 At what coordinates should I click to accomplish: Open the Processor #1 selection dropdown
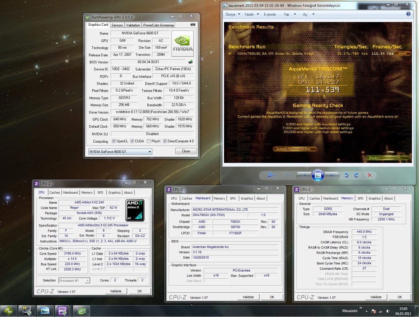coord(74,281)
